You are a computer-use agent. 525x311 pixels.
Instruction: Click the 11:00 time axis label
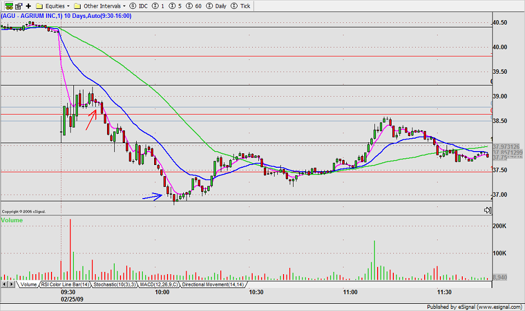click(x=350, y=293)
